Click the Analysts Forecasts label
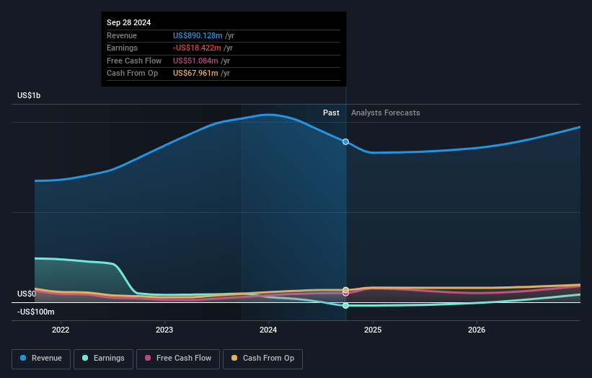The height and width of the screenshot is (378, 592). [x=386, y=113]
